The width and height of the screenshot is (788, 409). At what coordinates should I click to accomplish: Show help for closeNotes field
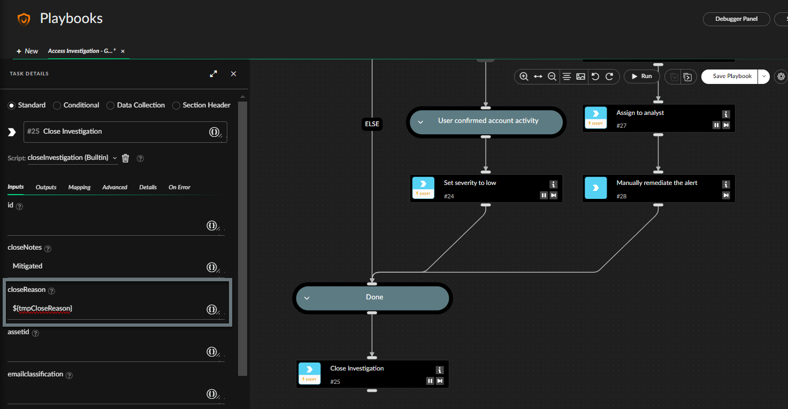48,249
